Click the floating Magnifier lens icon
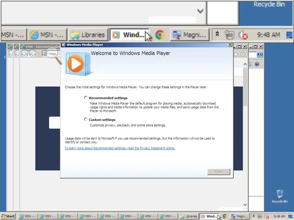The width and height of the screenshot is (294, 220). tap(53, 55)
